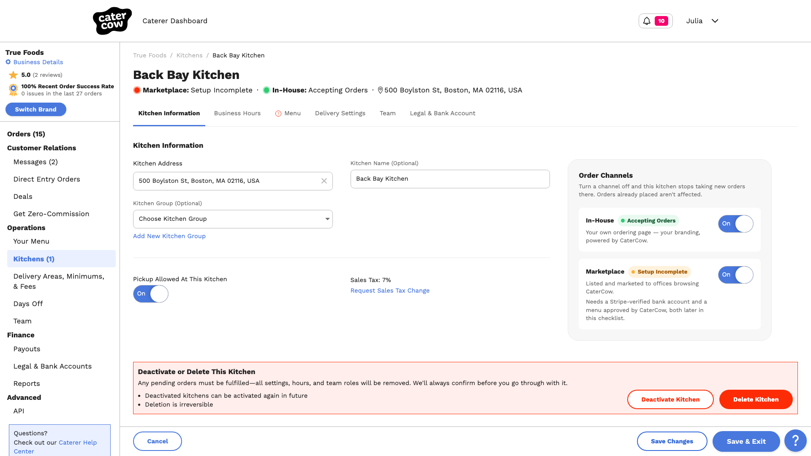This screenshot has width=811, height=456.
Task: Click the red Marketplace status dot
Action: point(137,90)
